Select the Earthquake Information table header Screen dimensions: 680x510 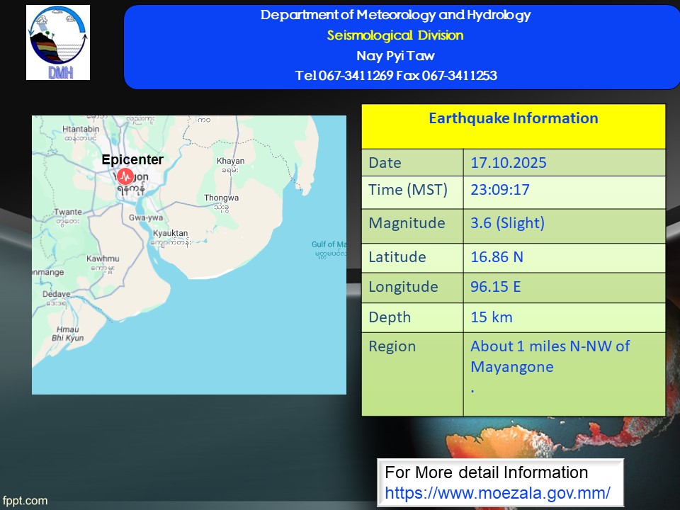click(x=513, y=118)
